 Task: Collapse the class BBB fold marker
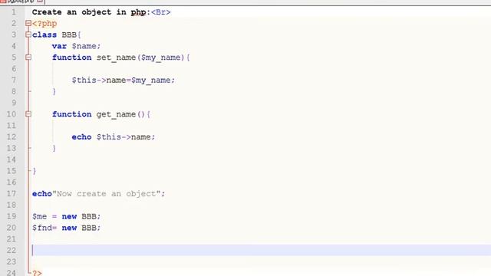coord(28,34)
